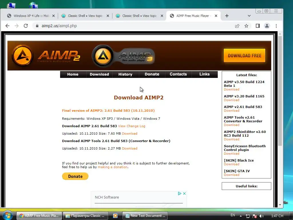Download the [SKIN] GTA IV file

[231, 175]
